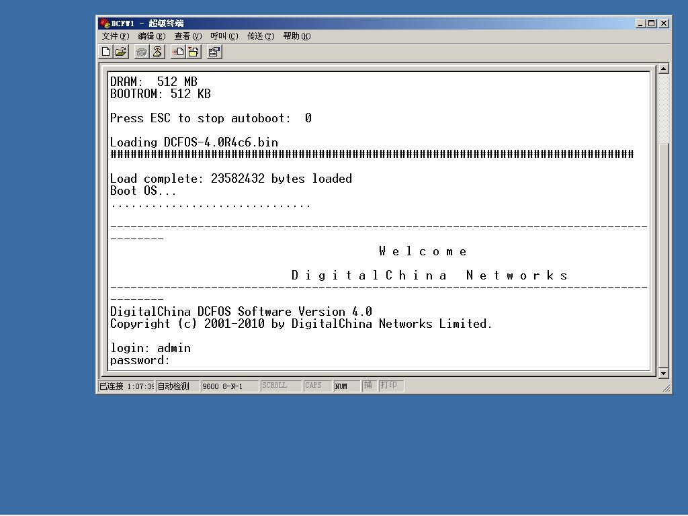Viewport: 688px width, 516px height.
Task: Click the 'Welcome' banner text
Action: coord(423,251)
